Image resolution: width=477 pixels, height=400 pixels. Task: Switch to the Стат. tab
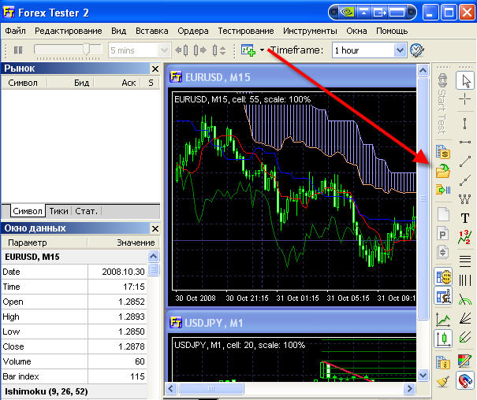(86, 211)
